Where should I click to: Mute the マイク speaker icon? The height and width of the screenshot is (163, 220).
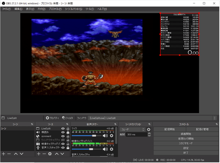point(105,136)
